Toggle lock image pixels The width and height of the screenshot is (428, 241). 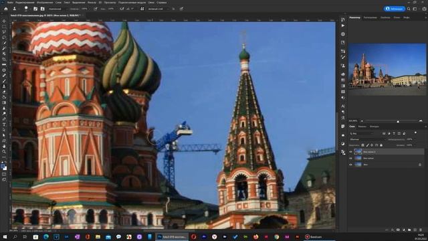[x=367, y=145]
